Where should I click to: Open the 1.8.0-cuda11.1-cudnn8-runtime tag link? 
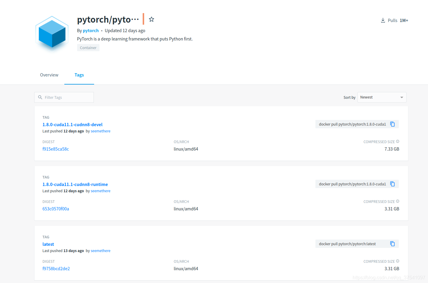75,185
